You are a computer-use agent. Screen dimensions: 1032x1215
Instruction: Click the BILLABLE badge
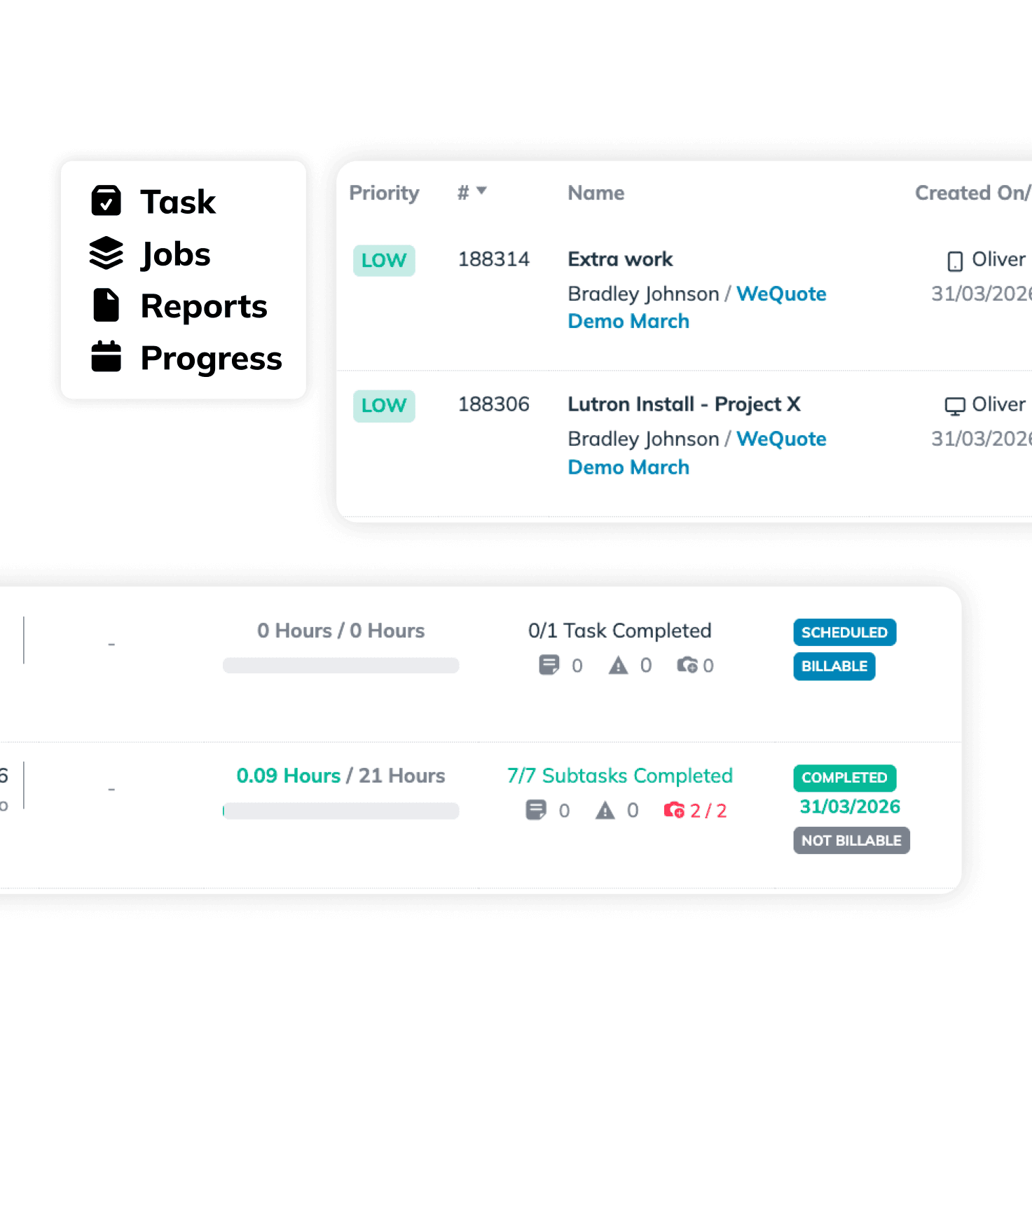tap(834, 666)
